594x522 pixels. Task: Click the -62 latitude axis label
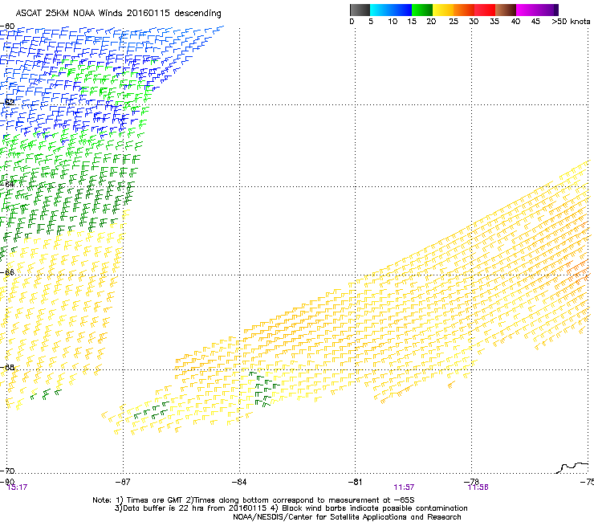pyautogui.click(x=7, y=102)
